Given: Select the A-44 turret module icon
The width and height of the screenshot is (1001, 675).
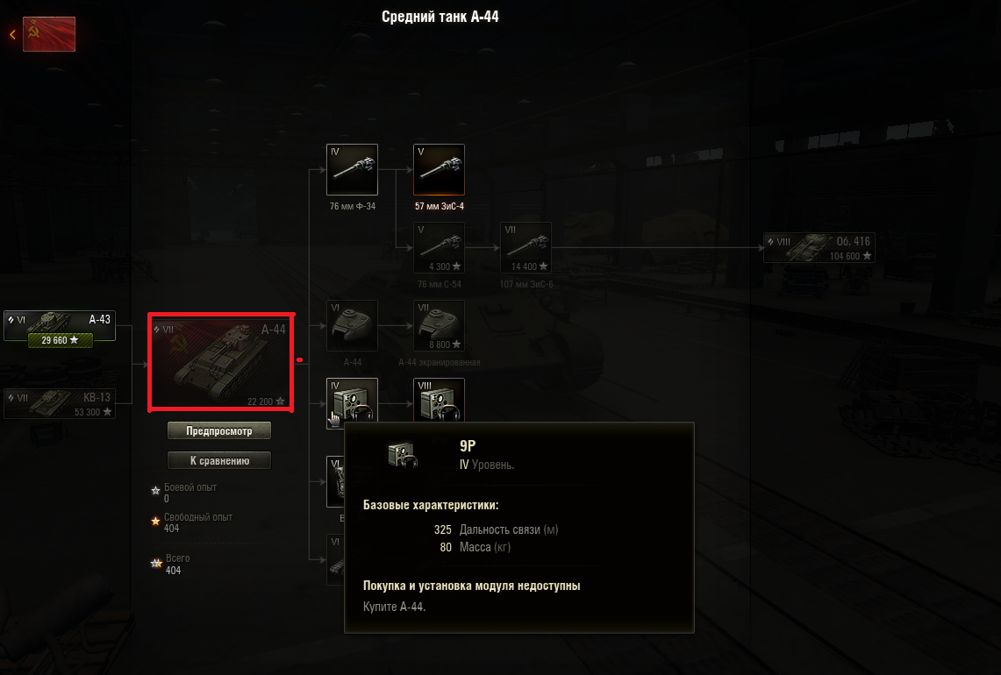Looking at the screenshot, I should (x=352, y=325).
